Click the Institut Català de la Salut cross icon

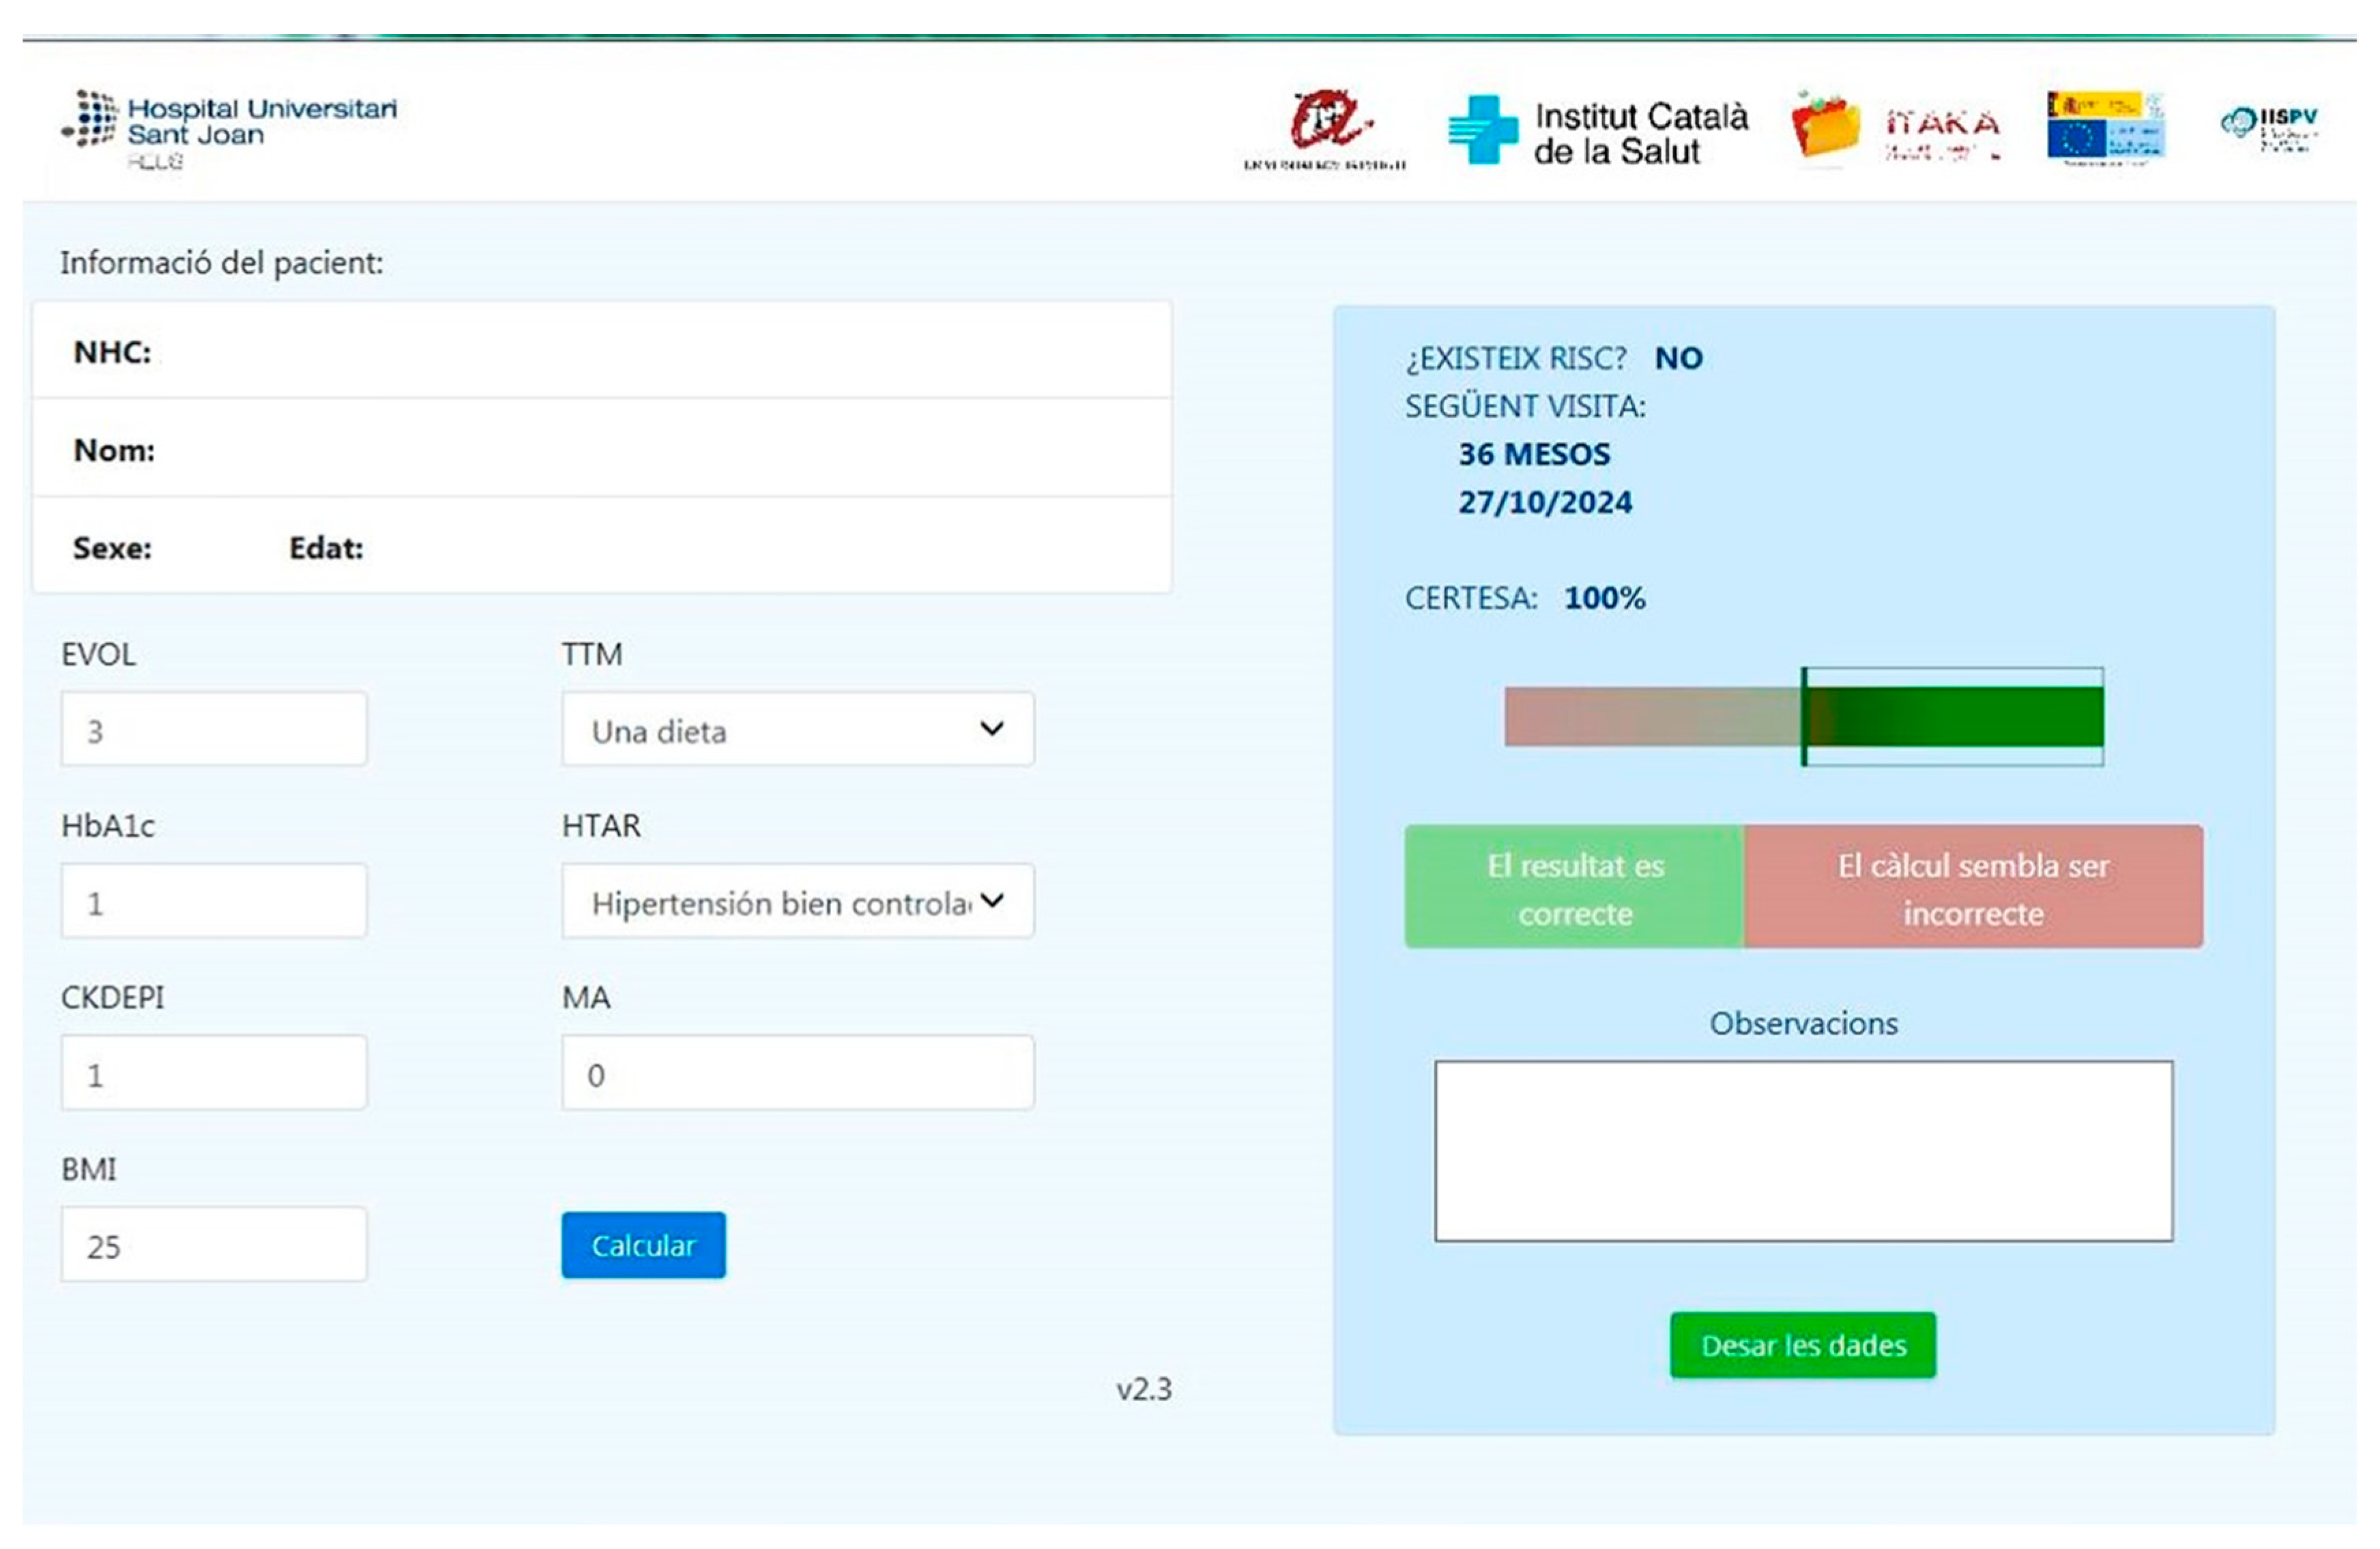click(1483, 130)
